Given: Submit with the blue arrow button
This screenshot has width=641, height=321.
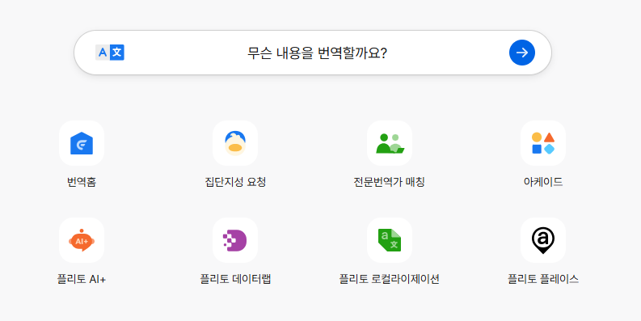Looking at the screenshot, I should [521, 53].
